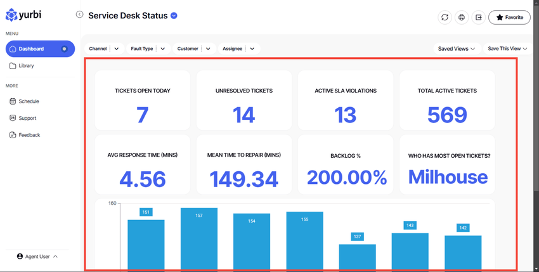The width and height of the screenshot is (539, 272).
Task: Expand the Customer filter chevron
Action: click(209, 49)
